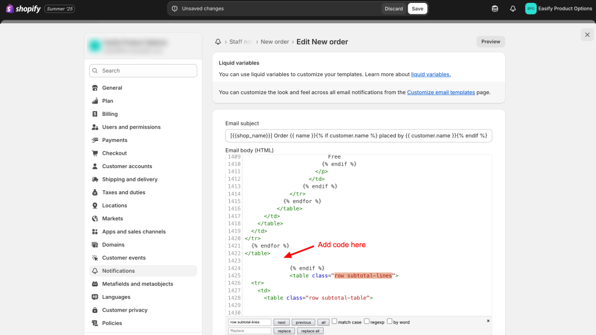Click the Customer privacy lock icon

pos(95,311)
